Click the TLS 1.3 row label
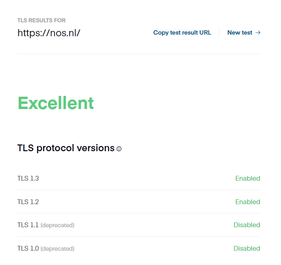Image resolution: width=281 pixels, height=265 pixels. pyautogui.click(x=28, y=178)
